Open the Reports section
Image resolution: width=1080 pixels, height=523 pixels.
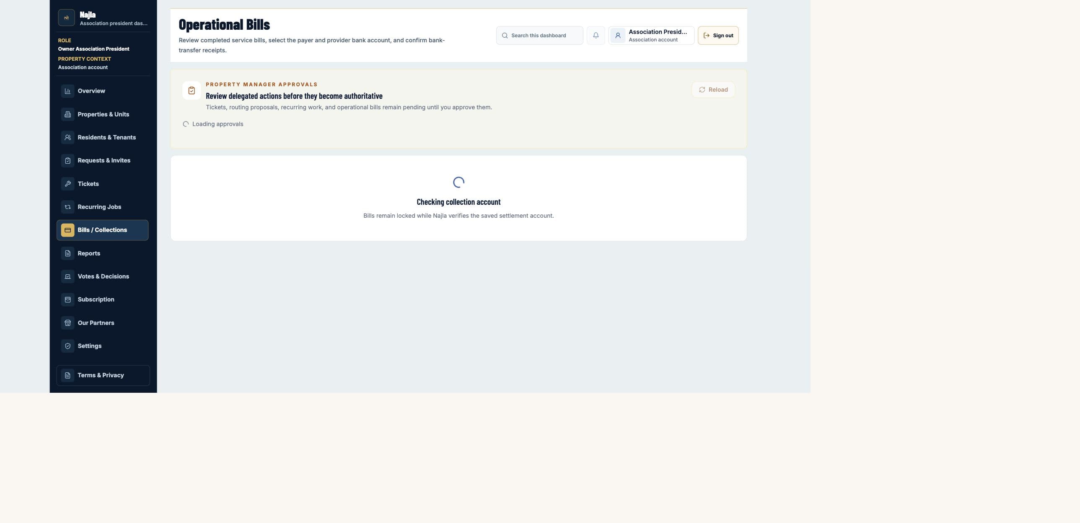[x=103, y=253]
